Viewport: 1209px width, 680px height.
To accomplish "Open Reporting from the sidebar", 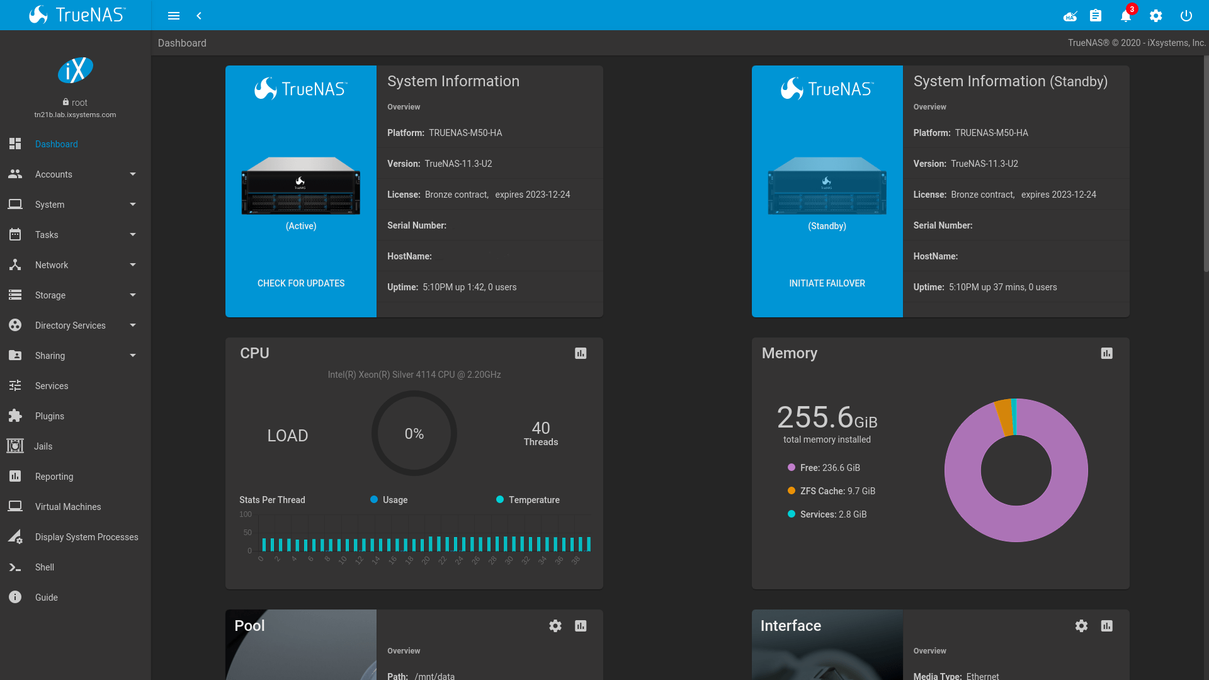I will tap(54, 476).
